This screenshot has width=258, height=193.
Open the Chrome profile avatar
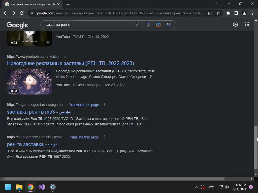pyautogui.click(x=244, y=13)
